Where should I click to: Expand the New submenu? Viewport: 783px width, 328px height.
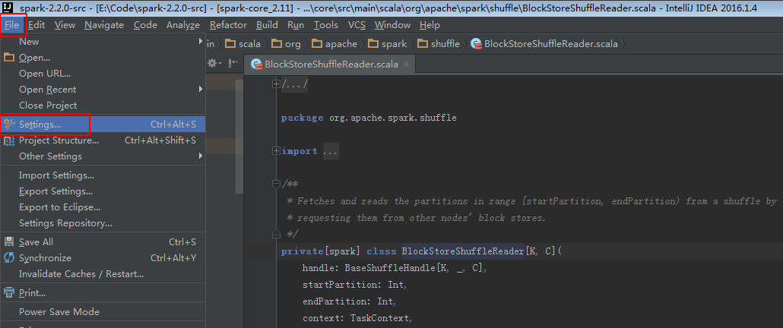tap(103, 42)
